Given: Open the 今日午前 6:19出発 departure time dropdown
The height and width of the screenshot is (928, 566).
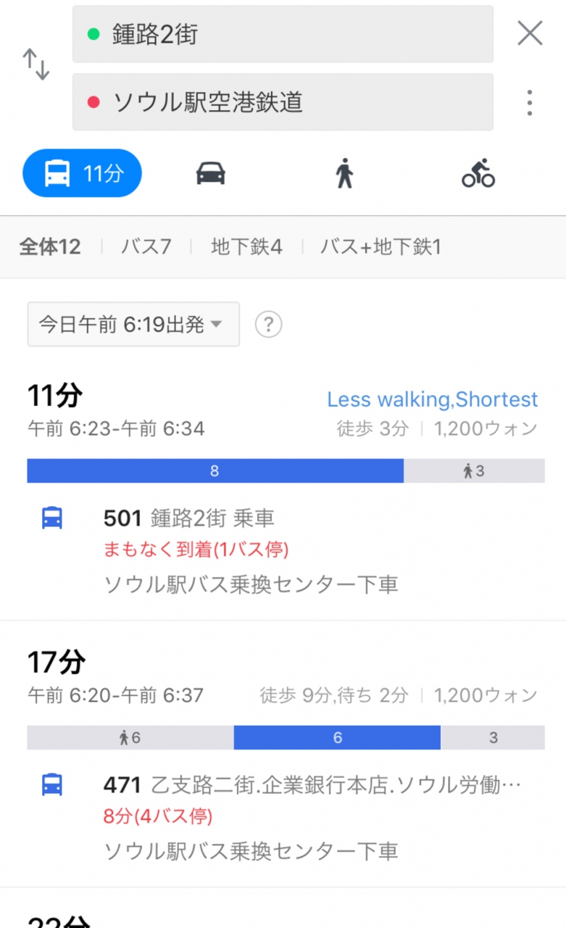Looking at the screenshot, I should coord(133,325).
